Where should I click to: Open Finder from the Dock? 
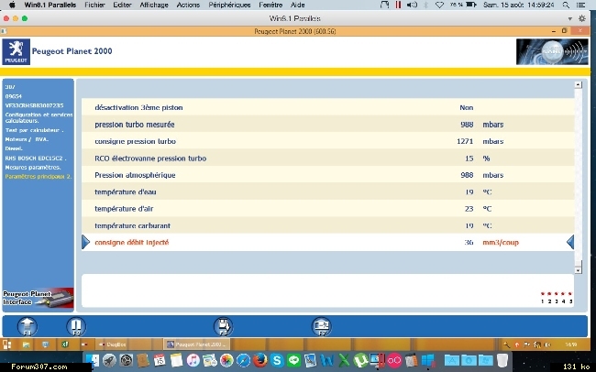pyautogui.click(x=92, y=360)
